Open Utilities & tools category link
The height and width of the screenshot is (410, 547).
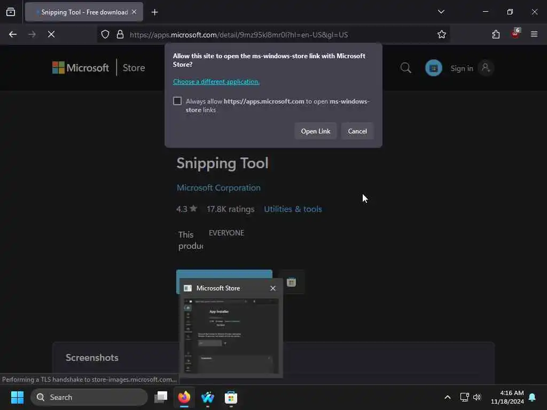click(x=293, y=209)
